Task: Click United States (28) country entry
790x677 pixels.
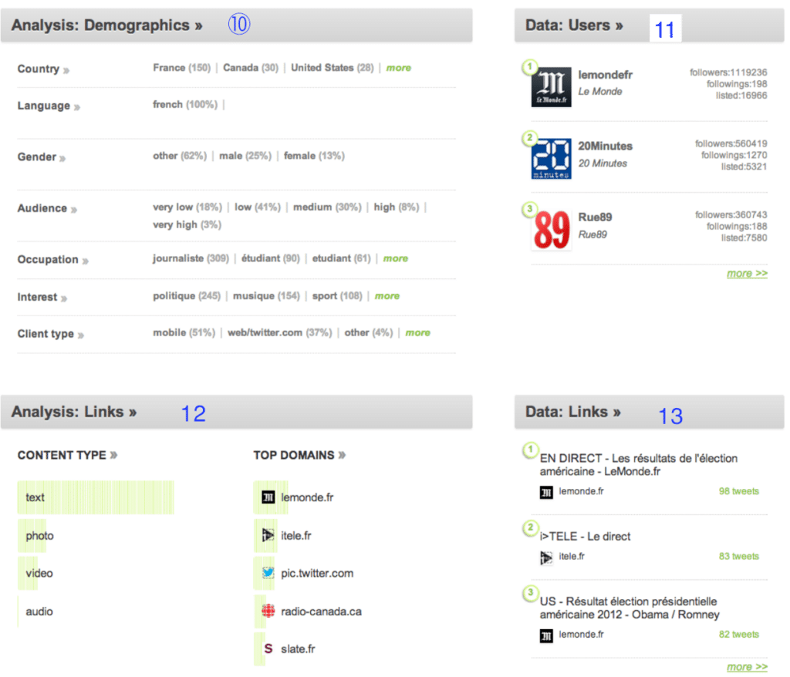Action: [333, 68]
